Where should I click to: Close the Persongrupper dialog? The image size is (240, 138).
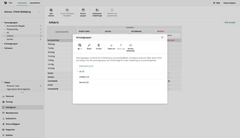(x=162, y=37)
